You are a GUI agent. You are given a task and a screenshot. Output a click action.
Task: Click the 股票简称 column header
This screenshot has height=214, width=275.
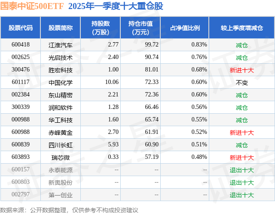pos(61,28)
